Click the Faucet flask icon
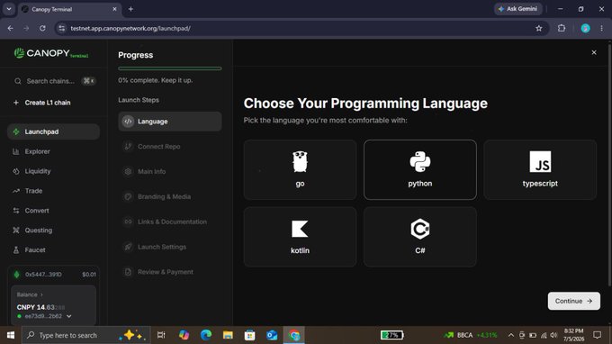Screen dimensions: 612x344 click(x=16, y=250)
